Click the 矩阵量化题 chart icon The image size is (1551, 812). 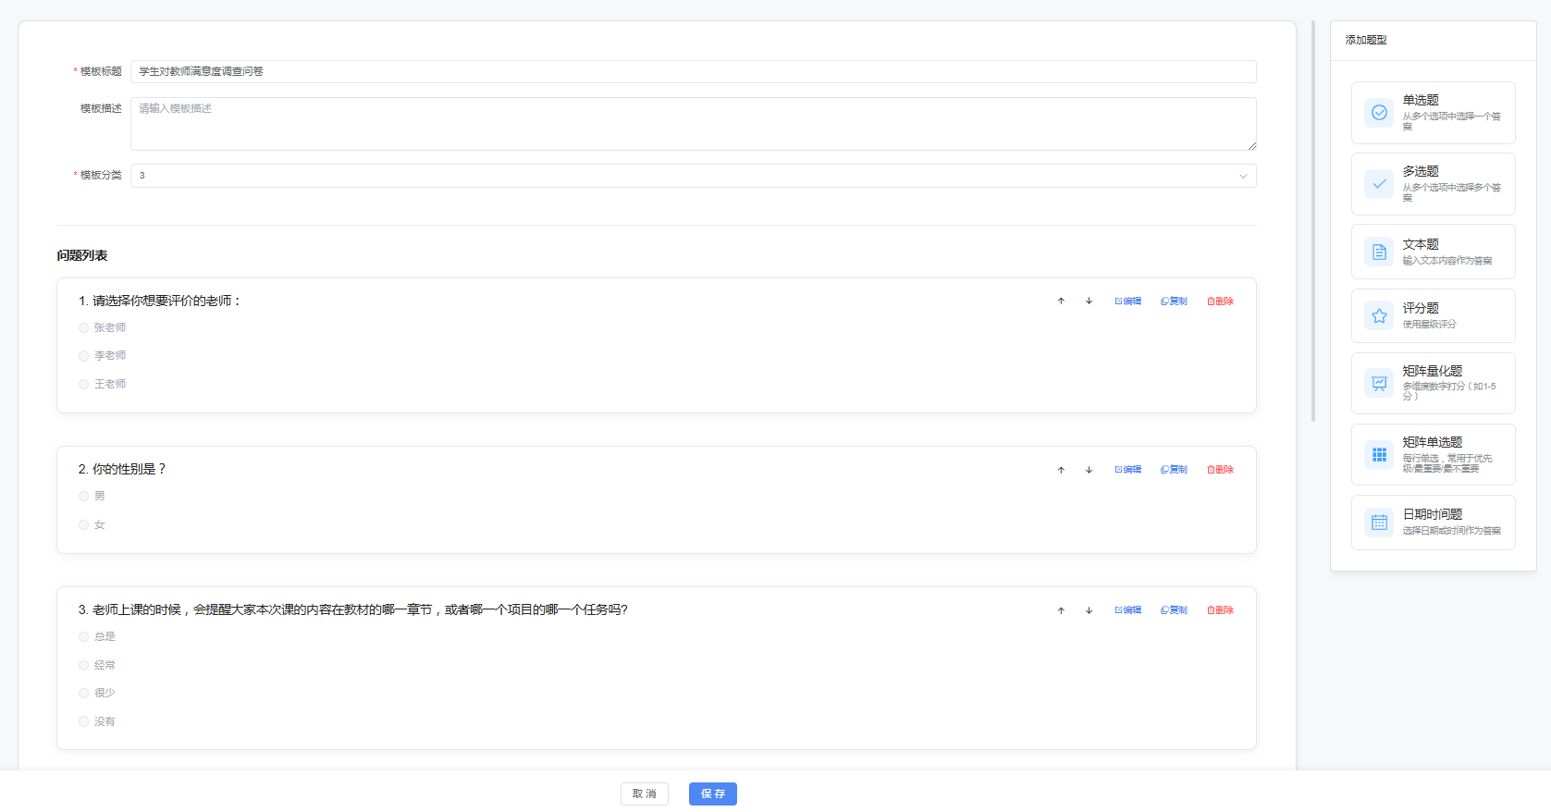tap(1379, 383)
